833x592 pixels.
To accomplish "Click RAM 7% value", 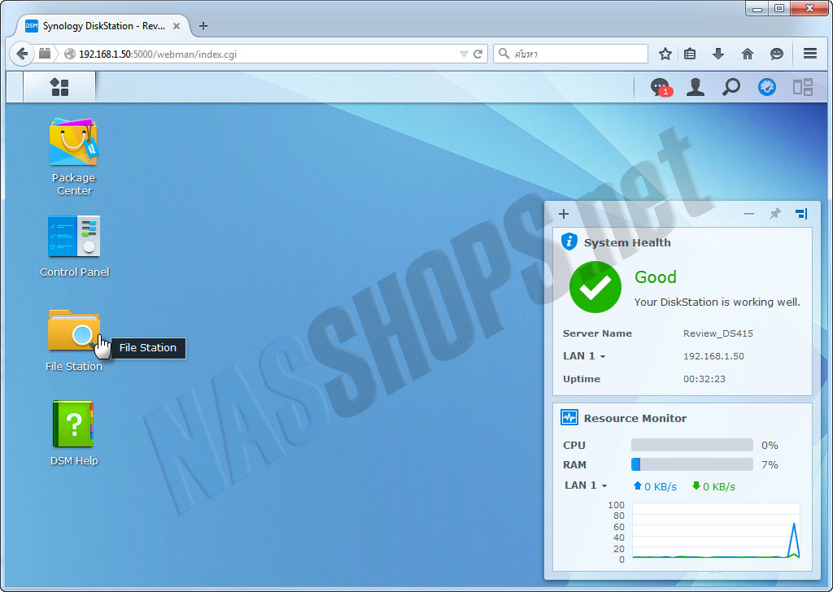I will pos(770,464).
